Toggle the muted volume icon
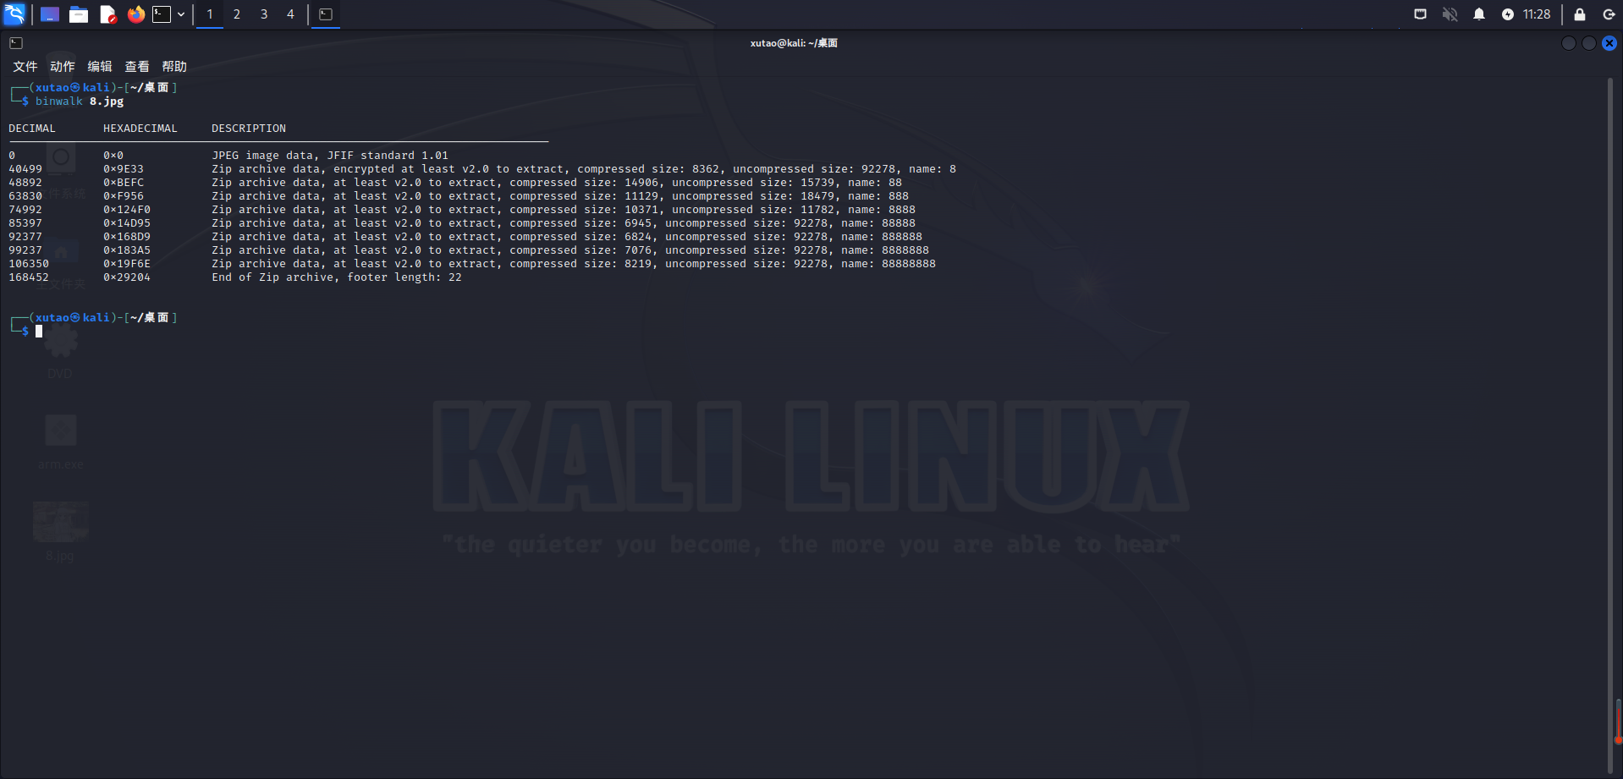Viewport: 1623px width, 779px height. pyautogui.click(x=1450, y=14)
